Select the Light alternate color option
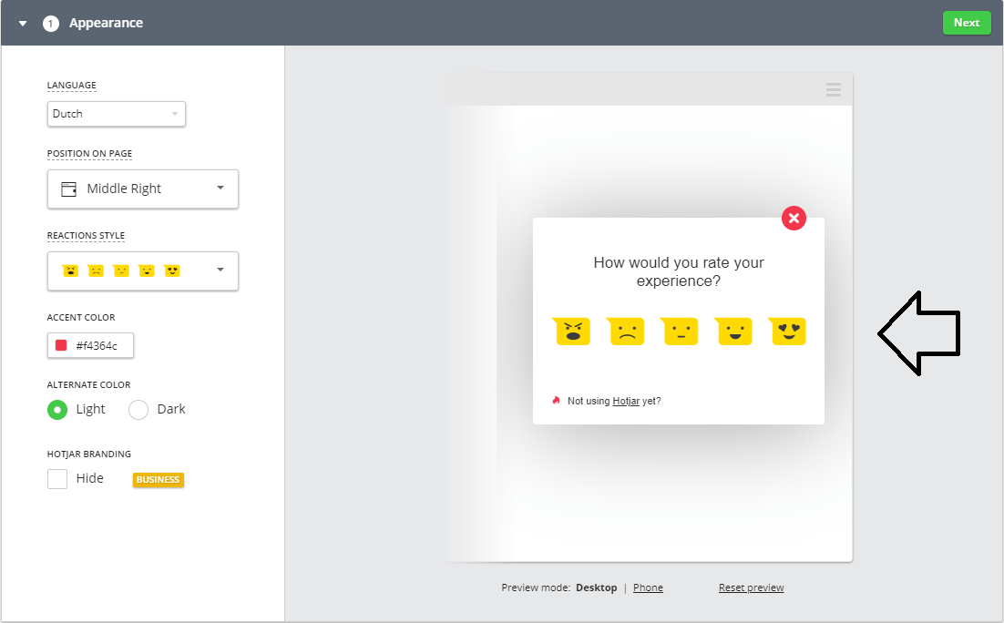Image resolution: width=1004 pixels, height=623 pixels. tap(57, 409)
